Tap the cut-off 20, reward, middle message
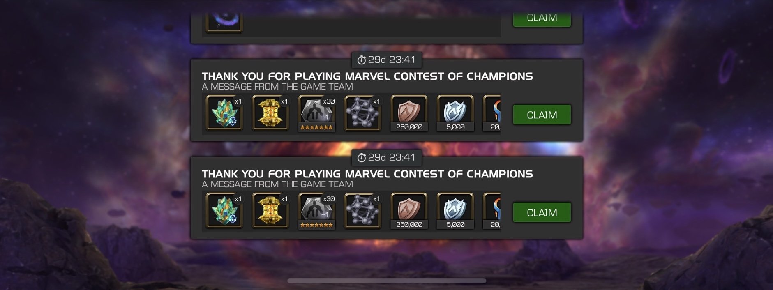 click(492, 114)
